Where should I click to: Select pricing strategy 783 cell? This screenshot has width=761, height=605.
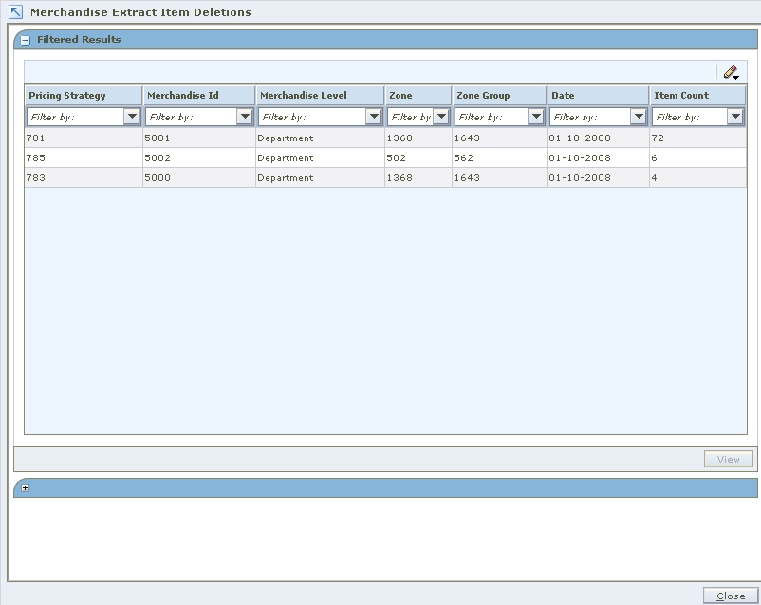pyautogui.click(x=84, y=177)
